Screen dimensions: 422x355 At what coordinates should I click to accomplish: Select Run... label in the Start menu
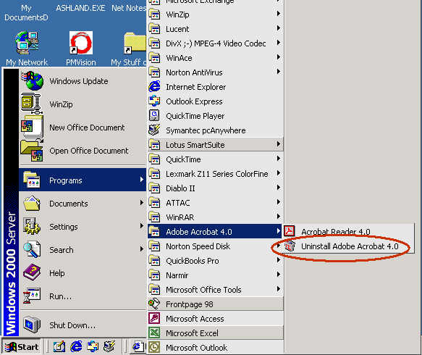pyautogui.click(x=60, y=296)
